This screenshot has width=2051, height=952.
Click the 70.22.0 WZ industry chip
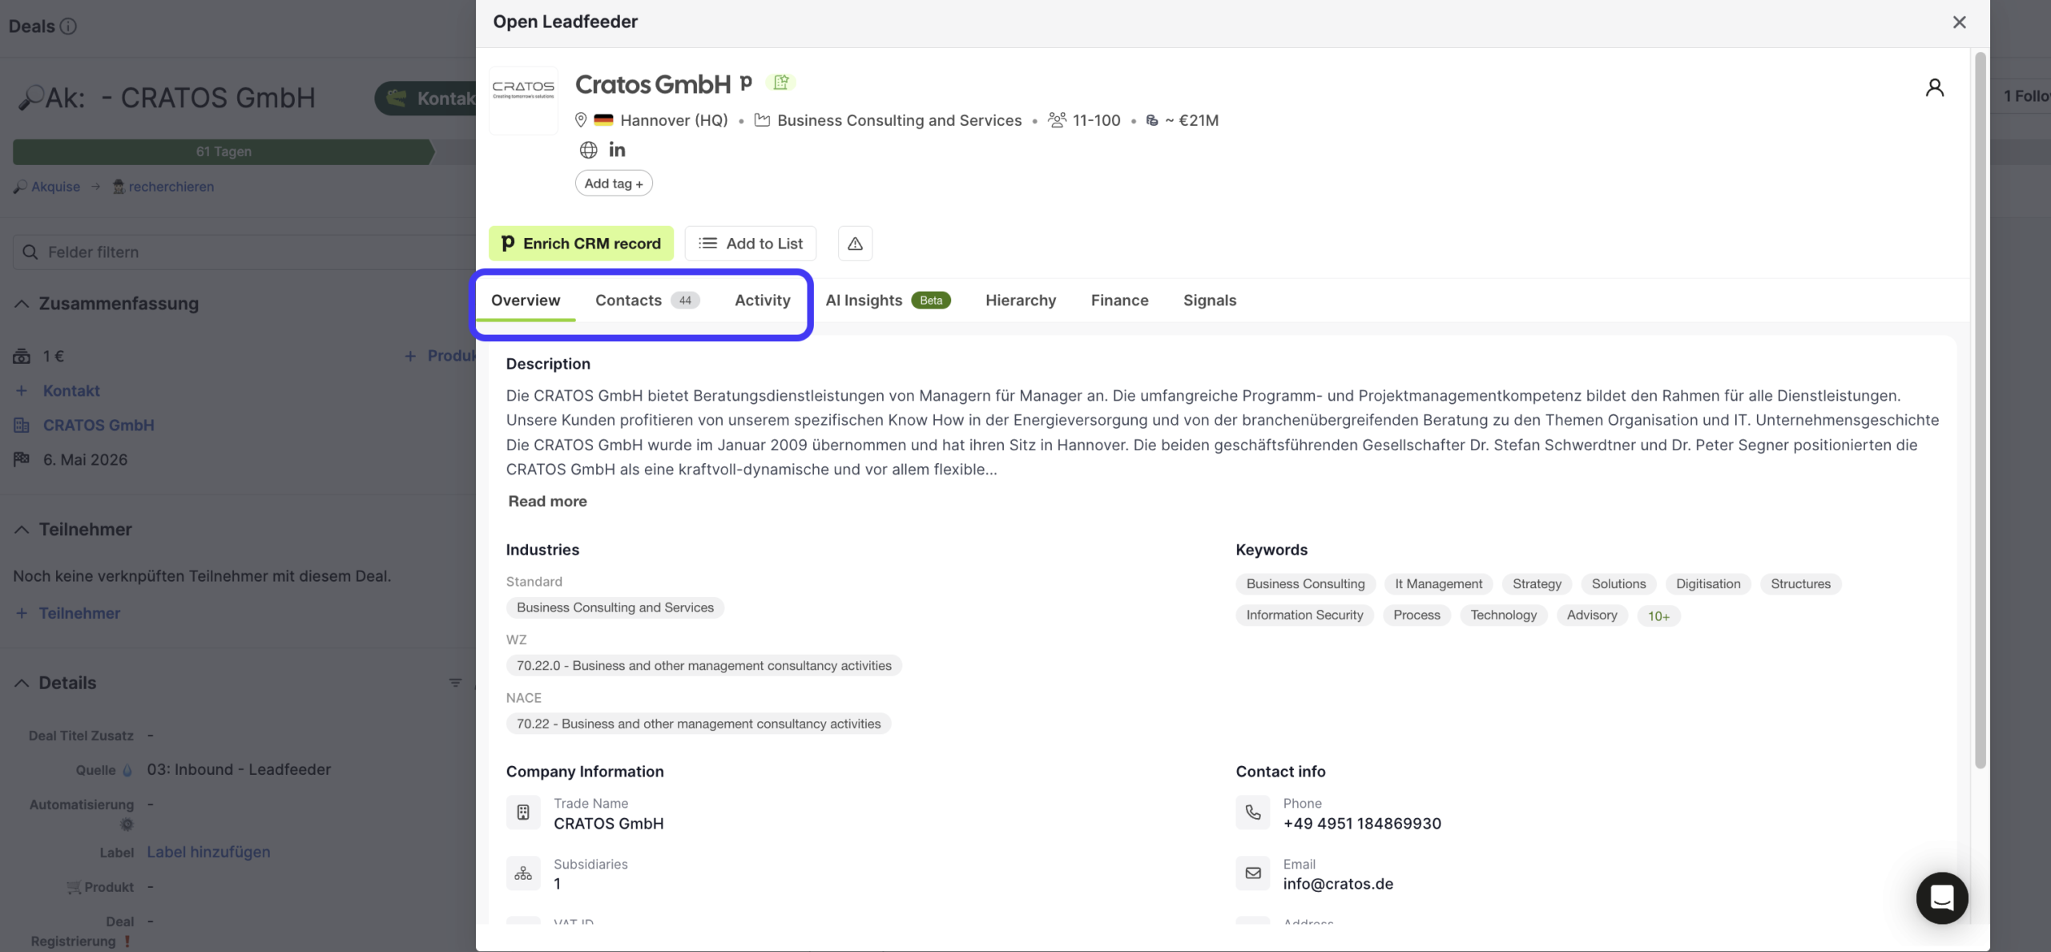703,666
